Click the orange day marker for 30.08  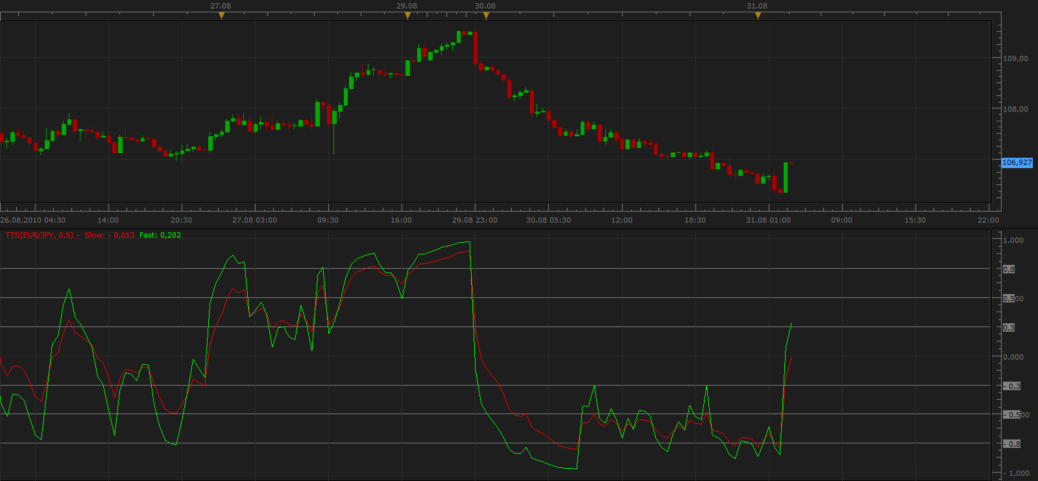click(486, 16)
